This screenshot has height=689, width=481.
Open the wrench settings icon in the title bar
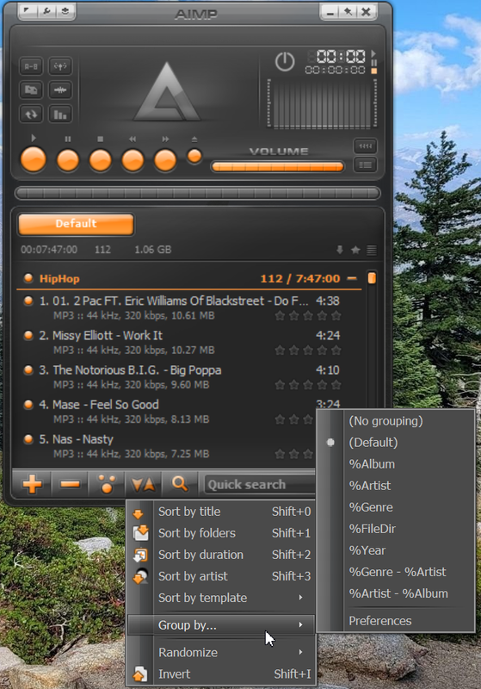46,10
